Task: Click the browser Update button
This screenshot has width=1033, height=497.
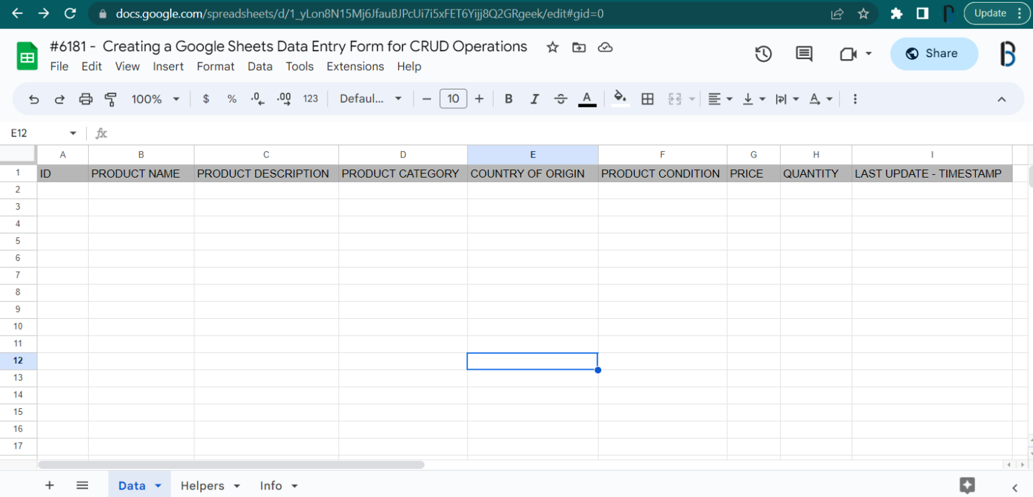Action: tap(997, 13)
